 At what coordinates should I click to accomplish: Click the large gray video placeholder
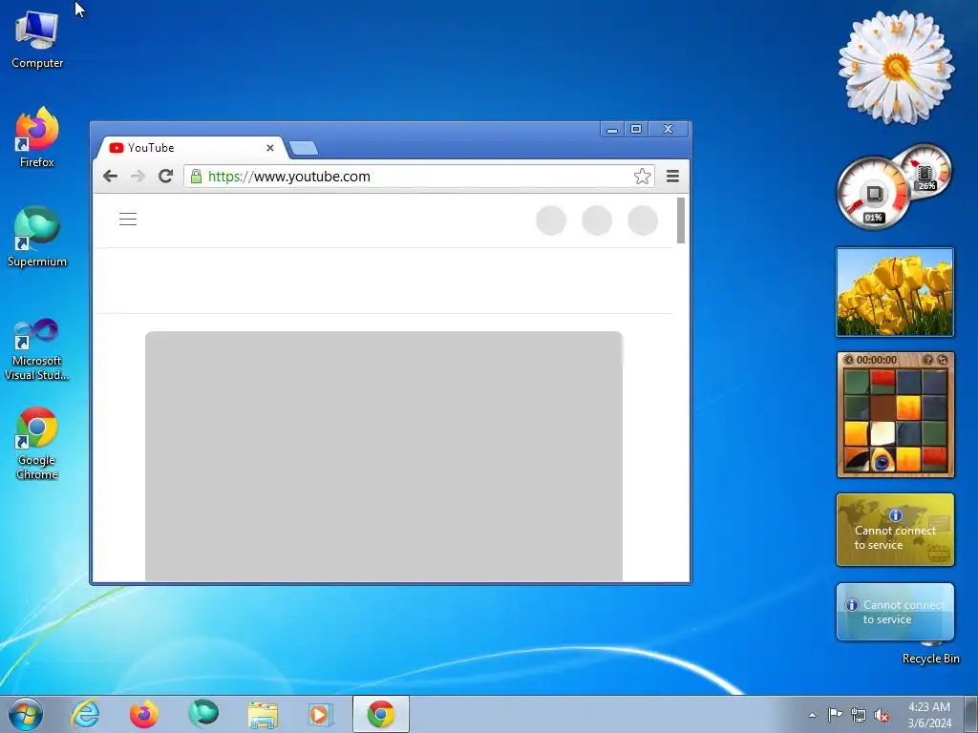[x=384, y=456]
